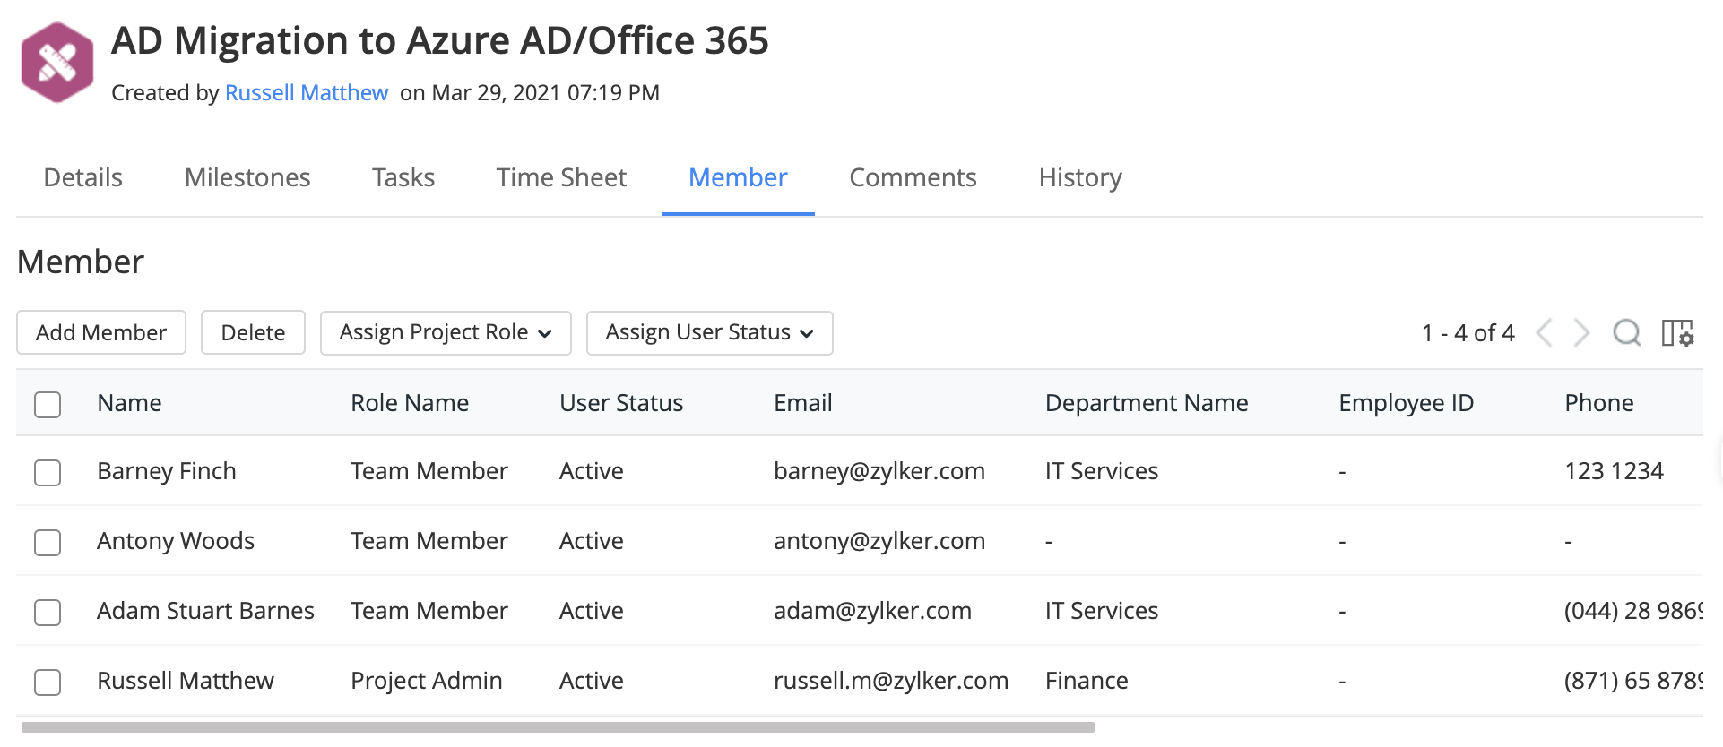Image resolution: width=1723 pixels, height=747 pixels.
Task: Open the Assign User Status dropdown
Action: (709, 333)
